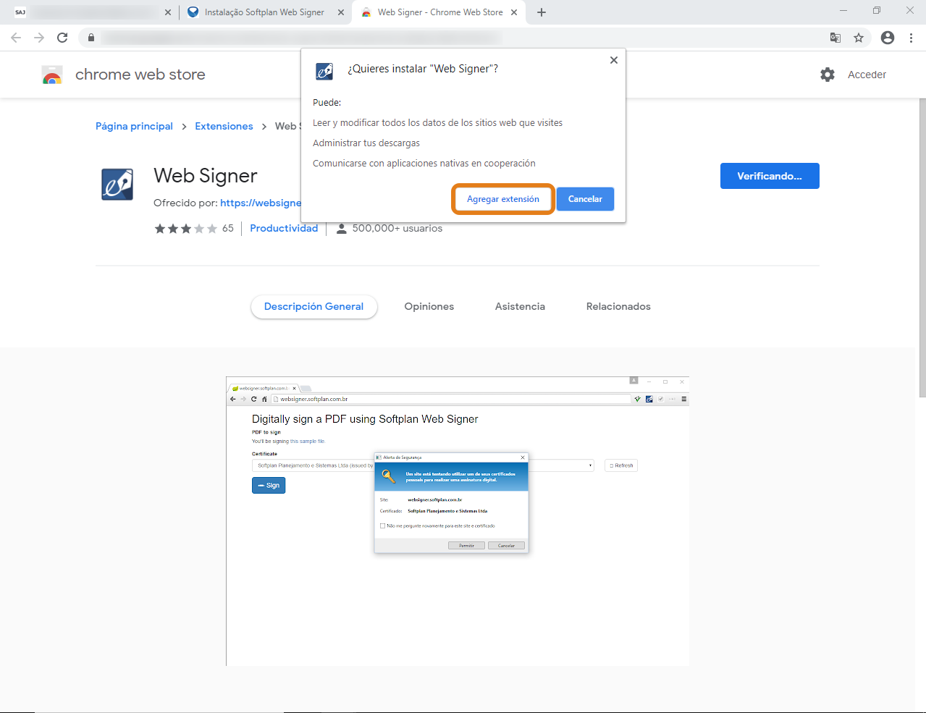Click Cancelar in the install dialog
The image size is (926, 713).
pyautogui.click(x=585, y=199)
